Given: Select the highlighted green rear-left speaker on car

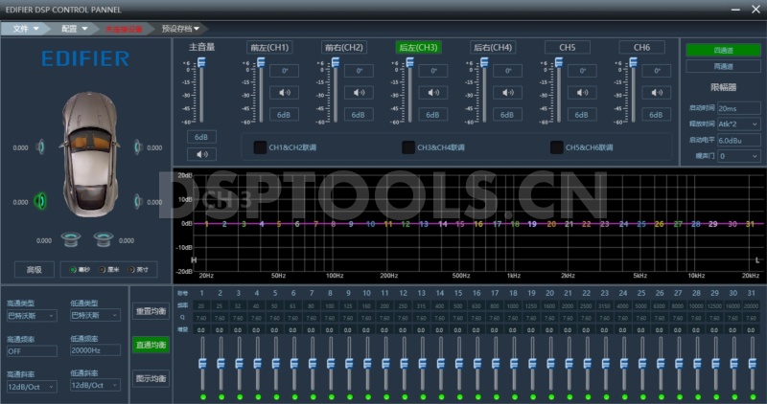Looking at the screenshot, I should [41, 201].
